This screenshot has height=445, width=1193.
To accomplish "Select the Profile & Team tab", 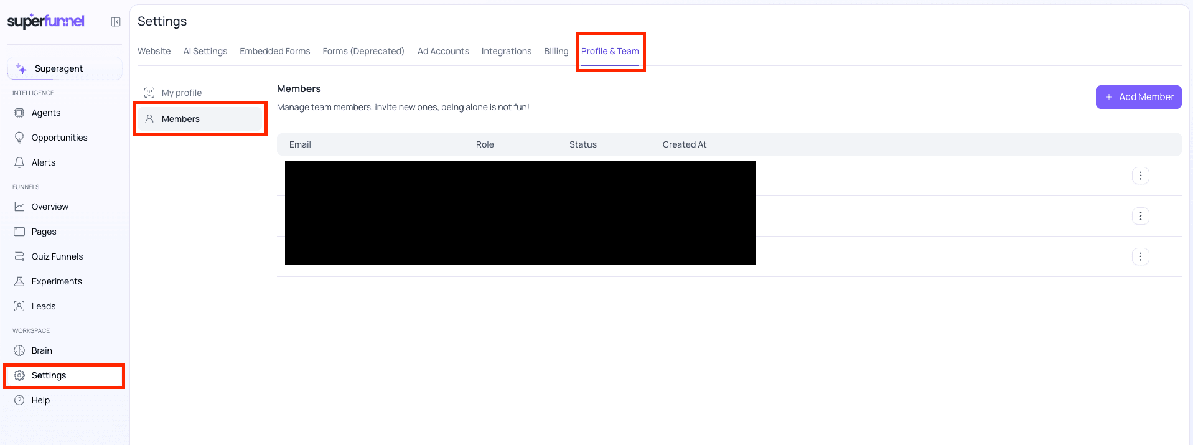I will click(610, 51).
